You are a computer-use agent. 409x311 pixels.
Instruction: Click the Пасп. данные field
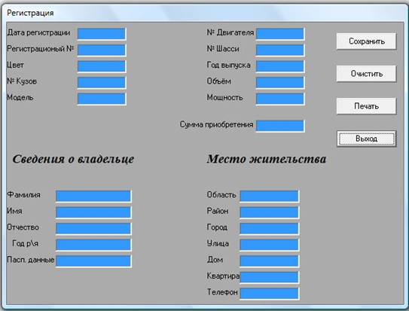pyautogui.click(x=93, y=261)
